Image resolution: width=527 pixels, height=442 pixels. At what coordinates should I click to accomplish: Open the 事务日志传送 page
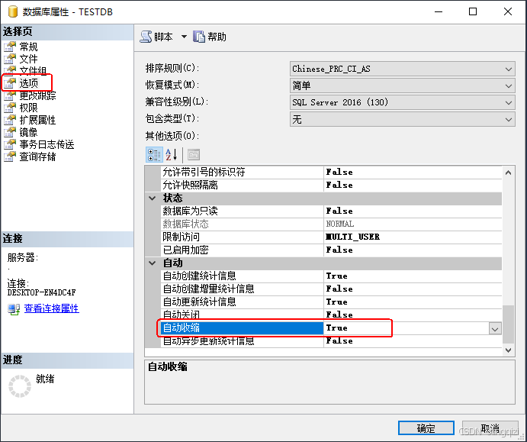coord(47,144)
